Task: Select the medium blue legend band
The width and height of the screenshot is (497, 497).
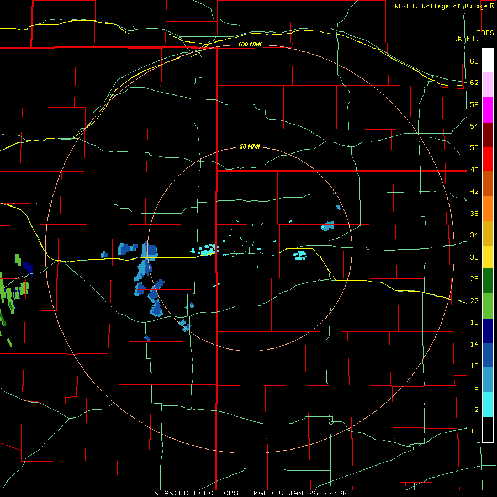Action: tap(488, 355)
